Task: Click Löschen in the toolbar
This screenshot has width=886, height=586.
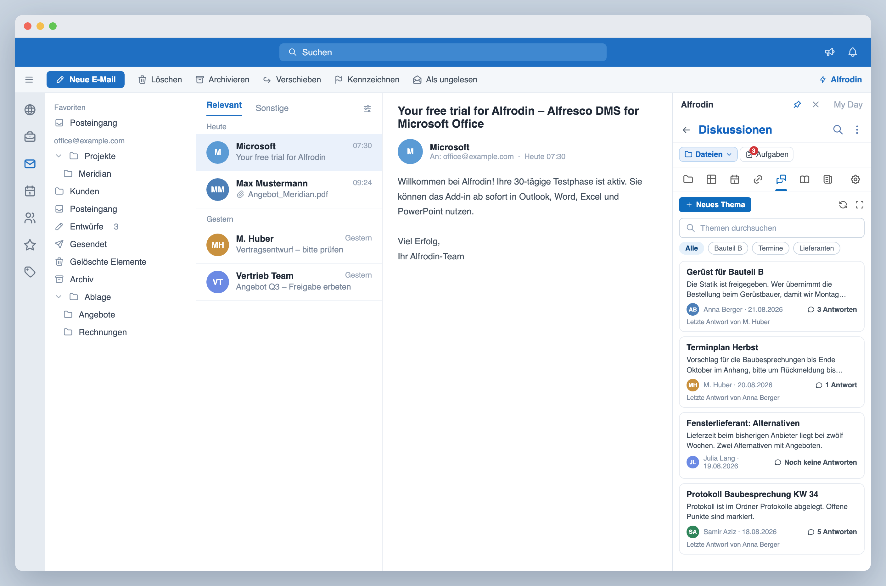Action: pyautogui.click(x=160, y=80)
